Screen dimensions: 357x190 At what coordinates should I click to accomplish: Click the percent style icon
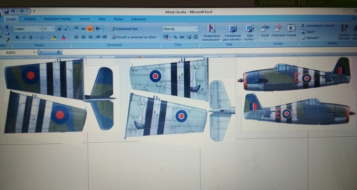[x=175, y=37]
